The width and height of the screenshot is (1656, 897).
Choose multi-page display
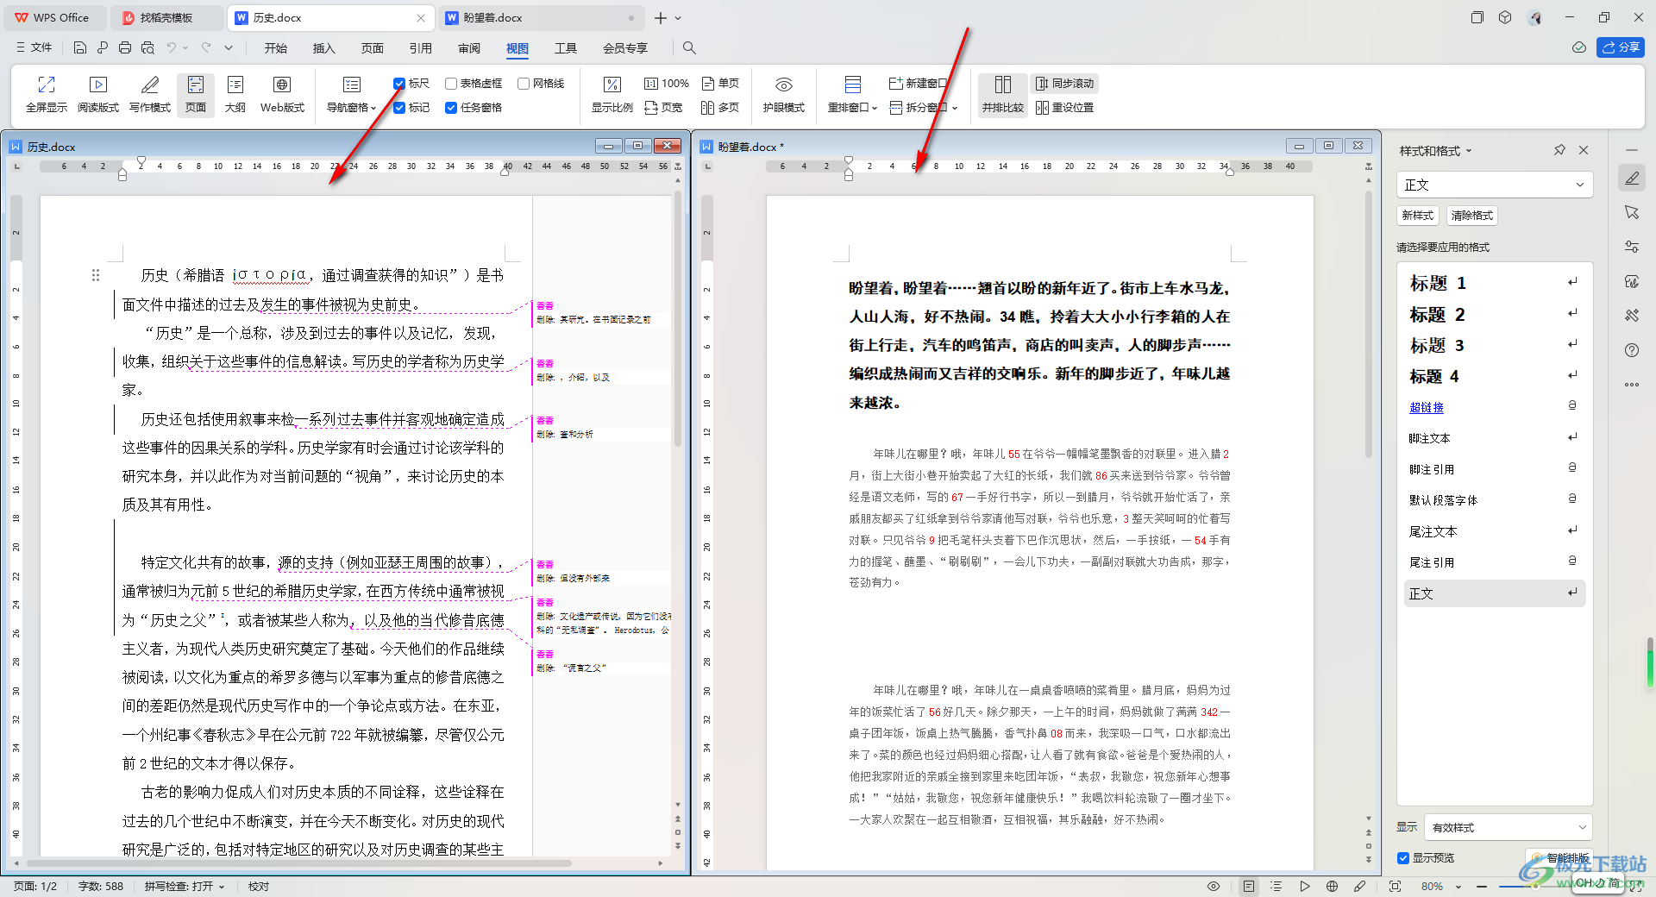point(720,108)
